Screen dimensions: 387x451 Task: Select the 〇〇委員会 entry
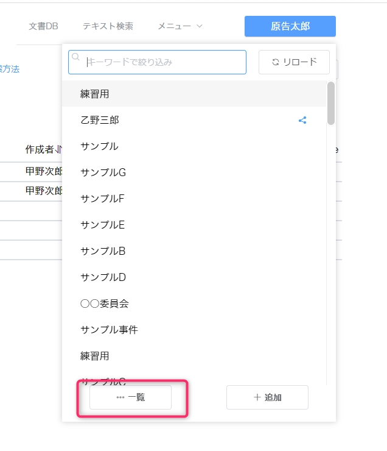104,304
